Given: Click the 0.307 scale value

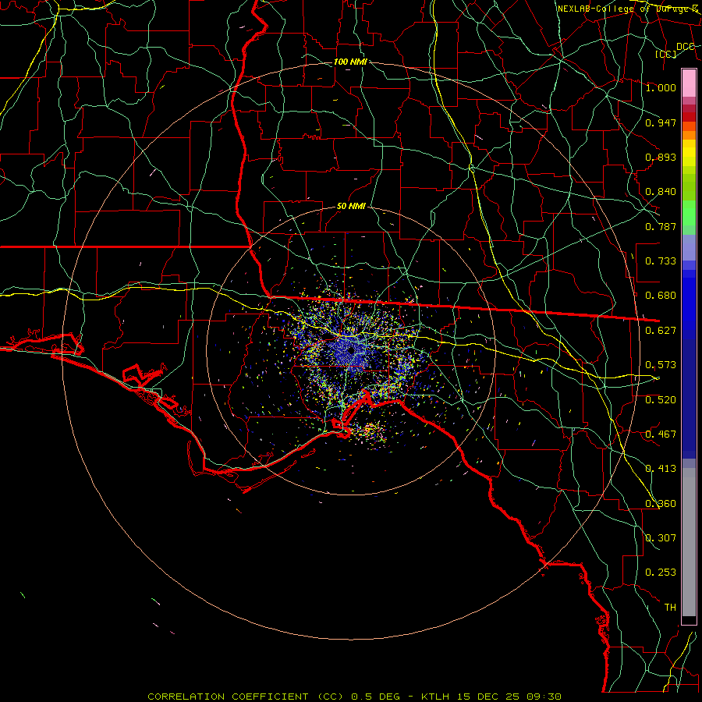Looking at the screenshot, I should (661, 538).
